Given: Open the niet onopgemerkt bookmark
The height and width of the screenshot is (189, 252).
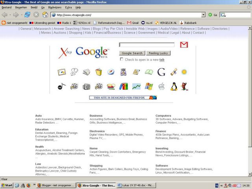Looking at the screenshot, I should click(x=15, y=23).
